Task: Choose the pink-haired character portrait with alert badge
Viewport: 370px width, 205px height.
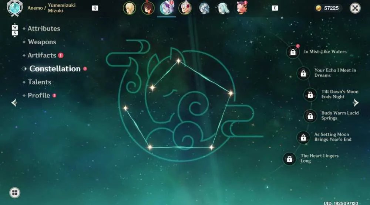Action: click(241, 8)
